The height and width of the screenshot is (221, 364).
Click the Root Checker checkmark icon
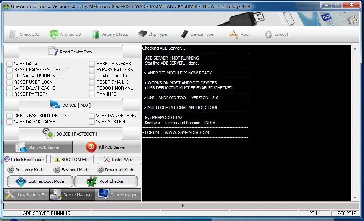coord(92,181)
